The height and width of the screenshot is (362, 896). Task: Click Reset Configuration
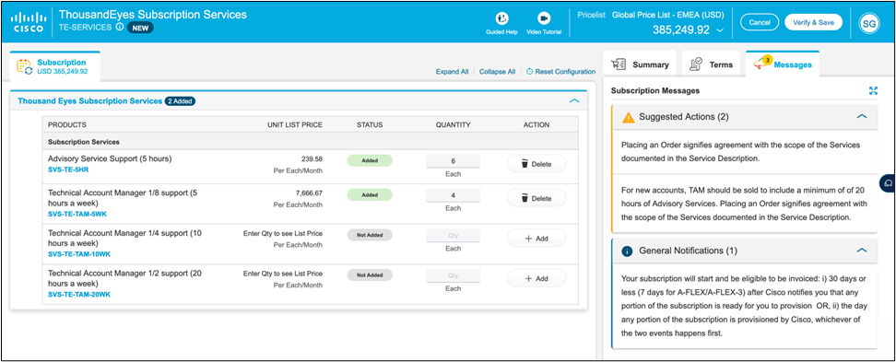pyautogui.click(x=560, y=72)
